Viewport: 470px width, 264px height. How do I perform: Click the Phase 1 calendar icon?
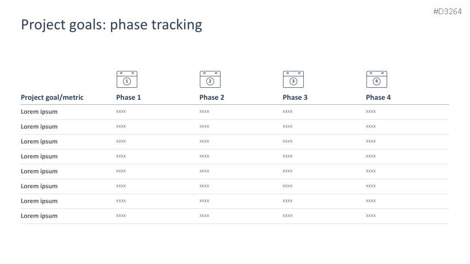click(x=127, y=79)
